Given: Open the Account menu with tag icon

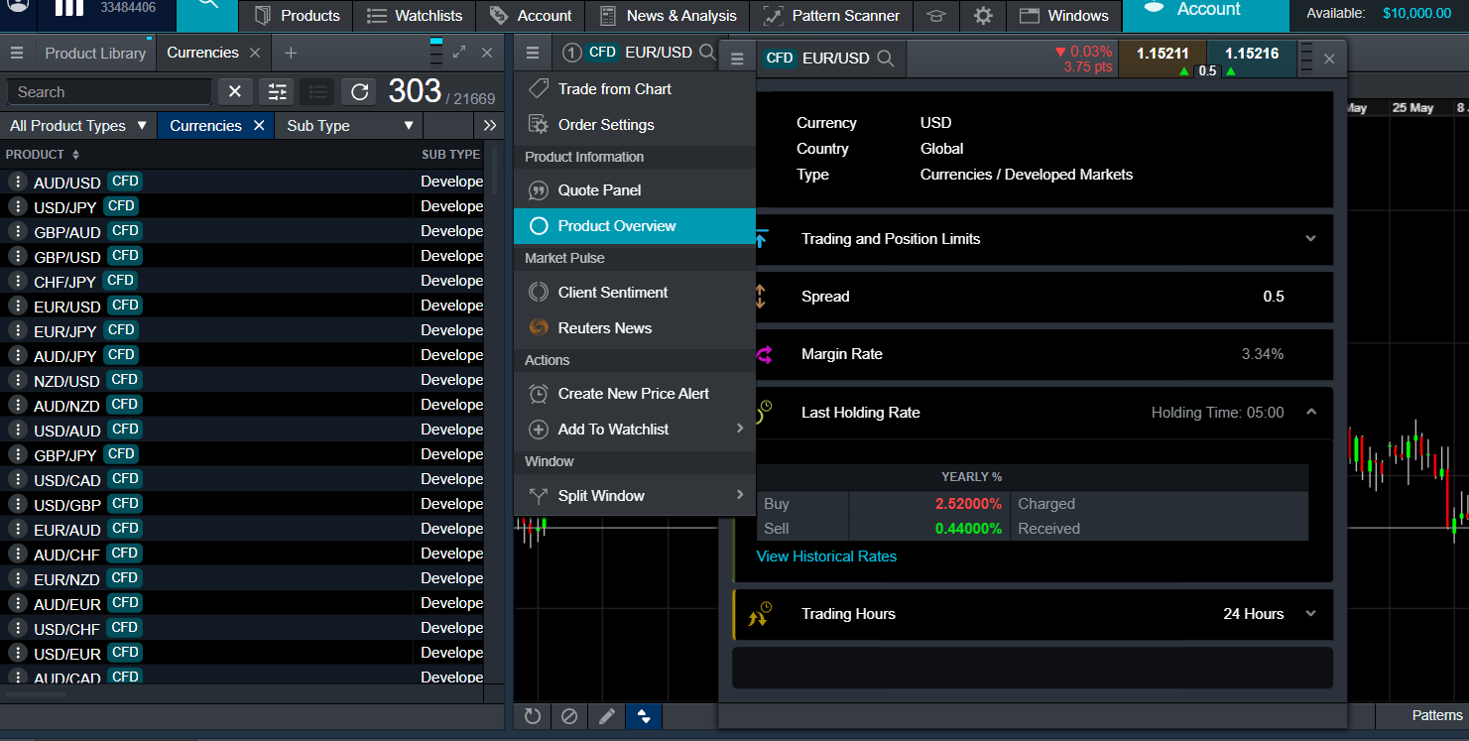Looking at the screenshot, I should point(530,16).
